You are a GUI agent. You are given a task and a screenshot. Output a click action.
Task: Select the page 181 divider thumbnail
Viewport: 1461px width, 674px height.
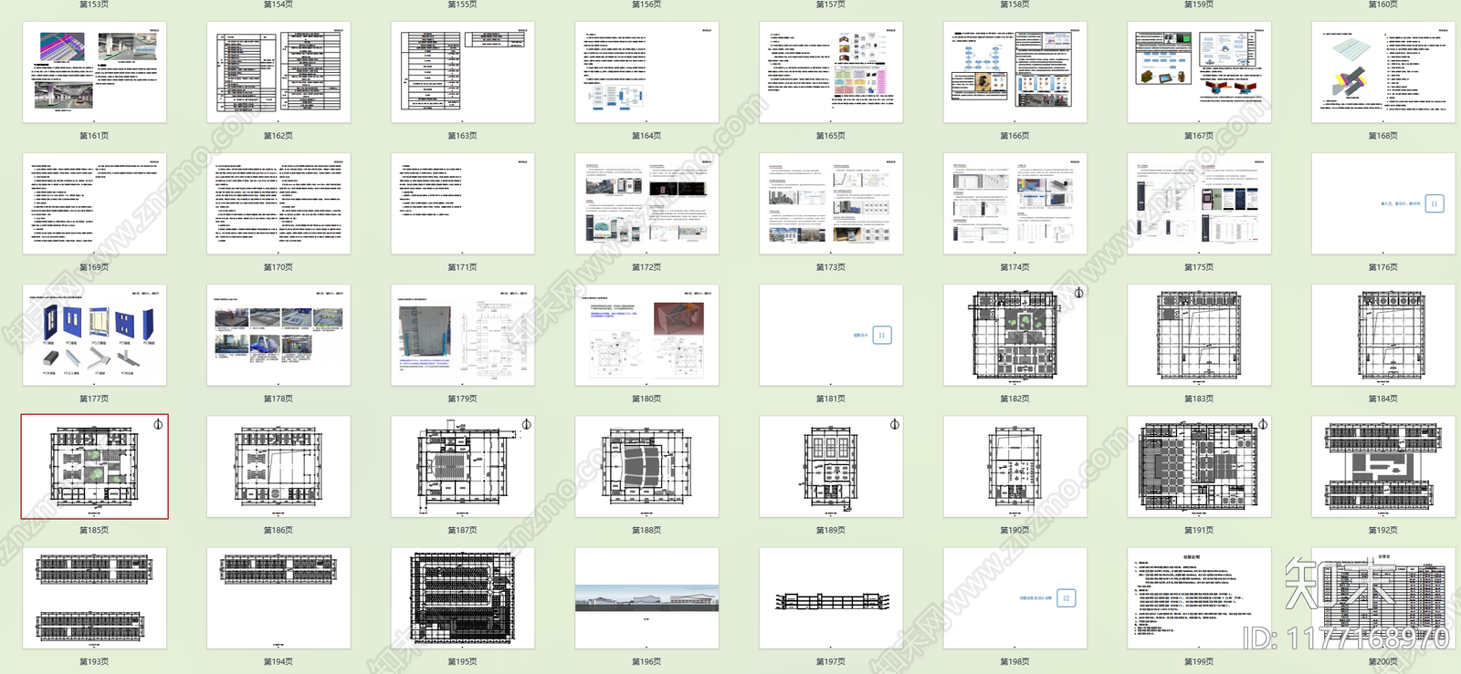point(831,335)
